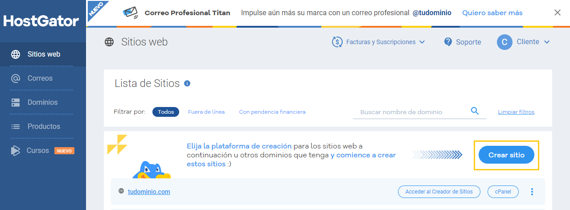The height and width of the screenshot is (210, 570).
Task: Follow the Quiero saber más link
Action: click(x=492, y=13)
